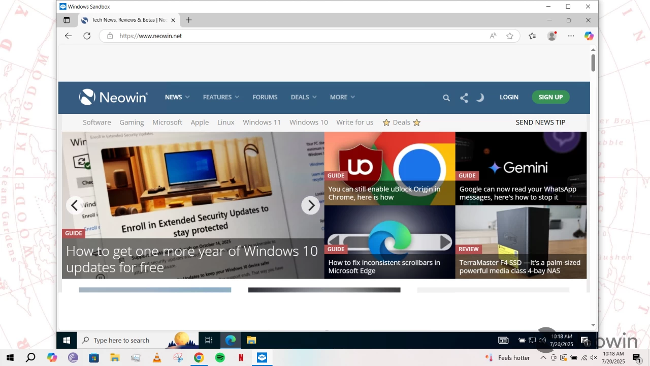The image size is (650, 366).
Task: View site information lock icon
Action: tap(110, 36)
